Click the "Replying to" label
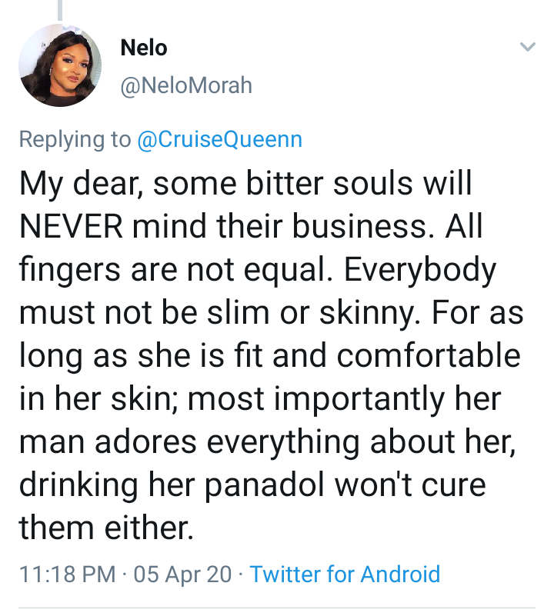The width and height of the screenshot is (554, 616). pyautogui.click(x=75, y=139)
